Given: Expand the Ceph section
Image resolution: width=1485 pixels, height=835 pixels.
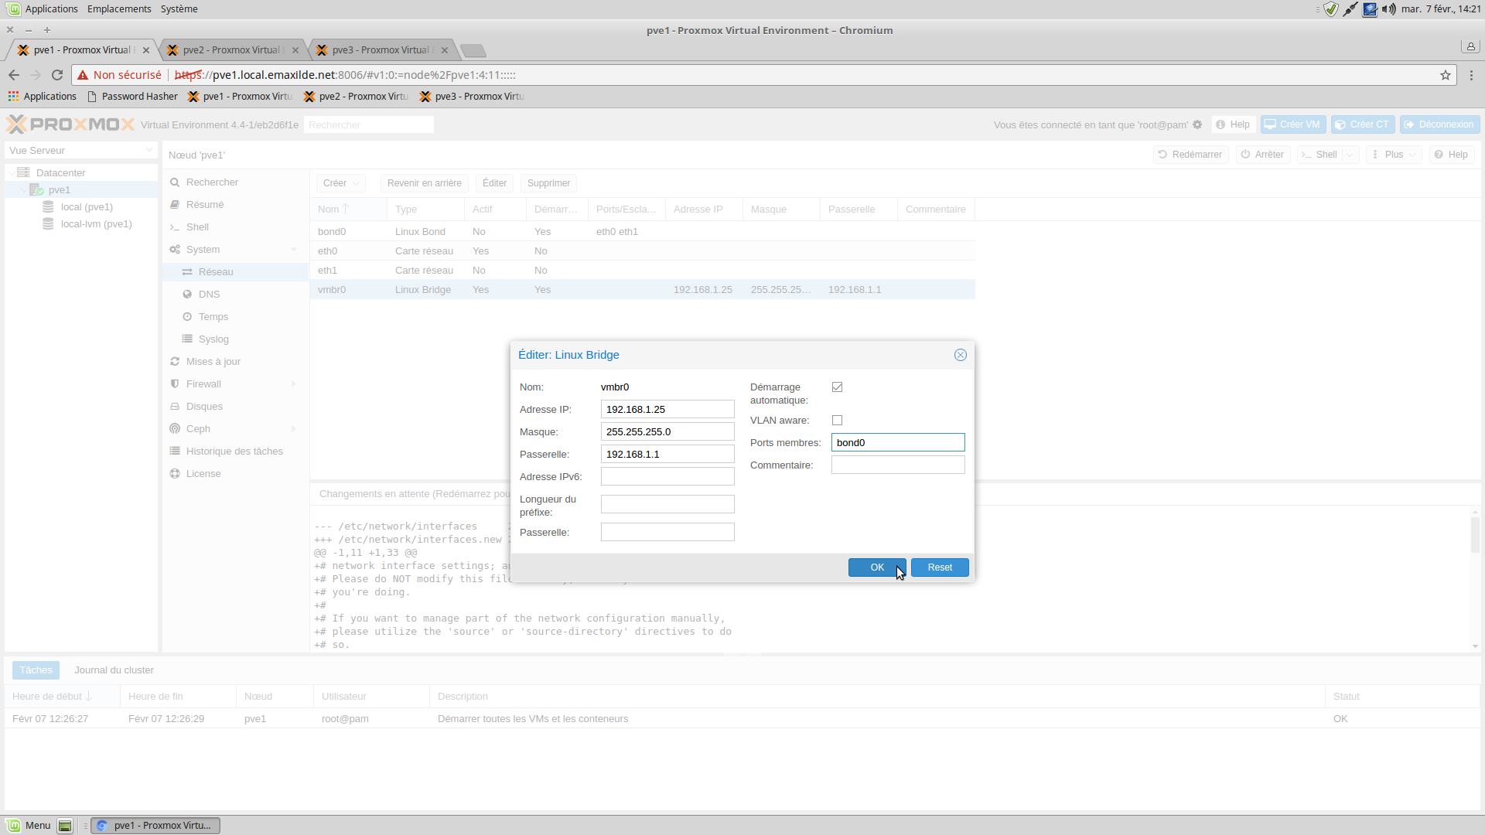Looking at the screenshot, I should (294, 429).
